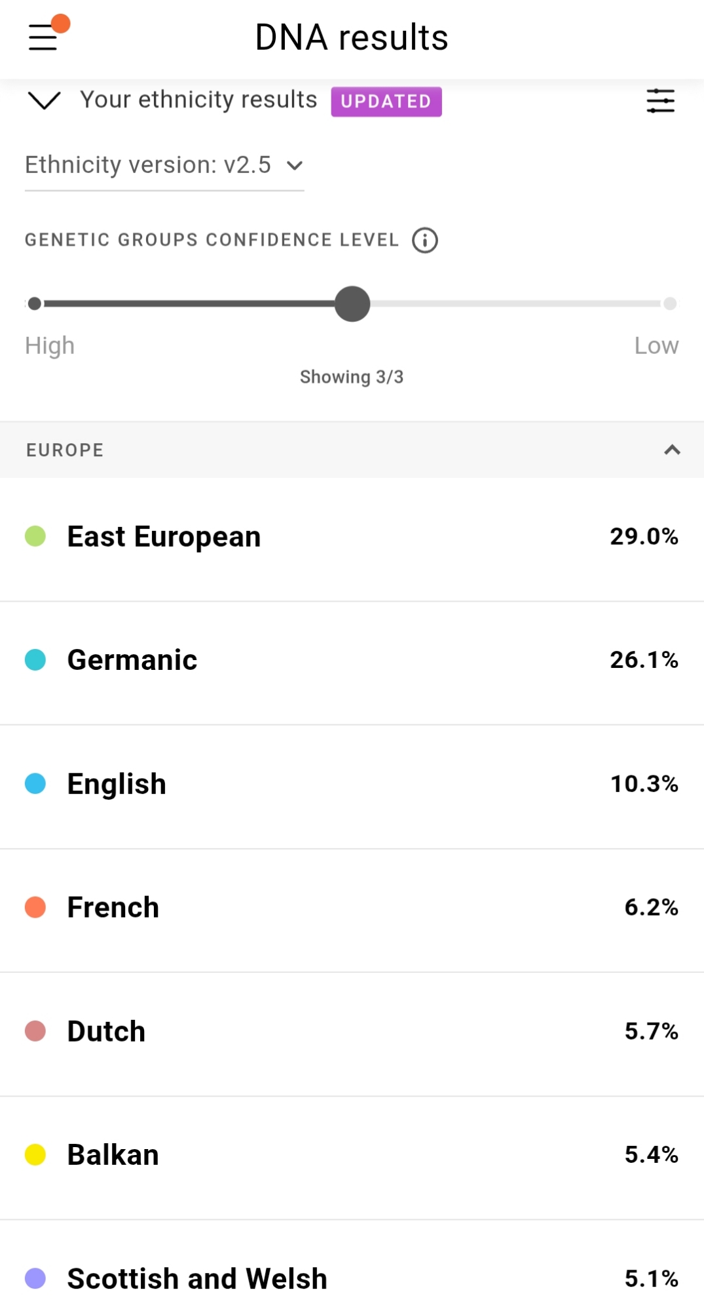The width and height of the screenshot is (704, 1311).
Task: Click the purple UPDATED badge
Action: pyautogui.click(x=386, y=102)
